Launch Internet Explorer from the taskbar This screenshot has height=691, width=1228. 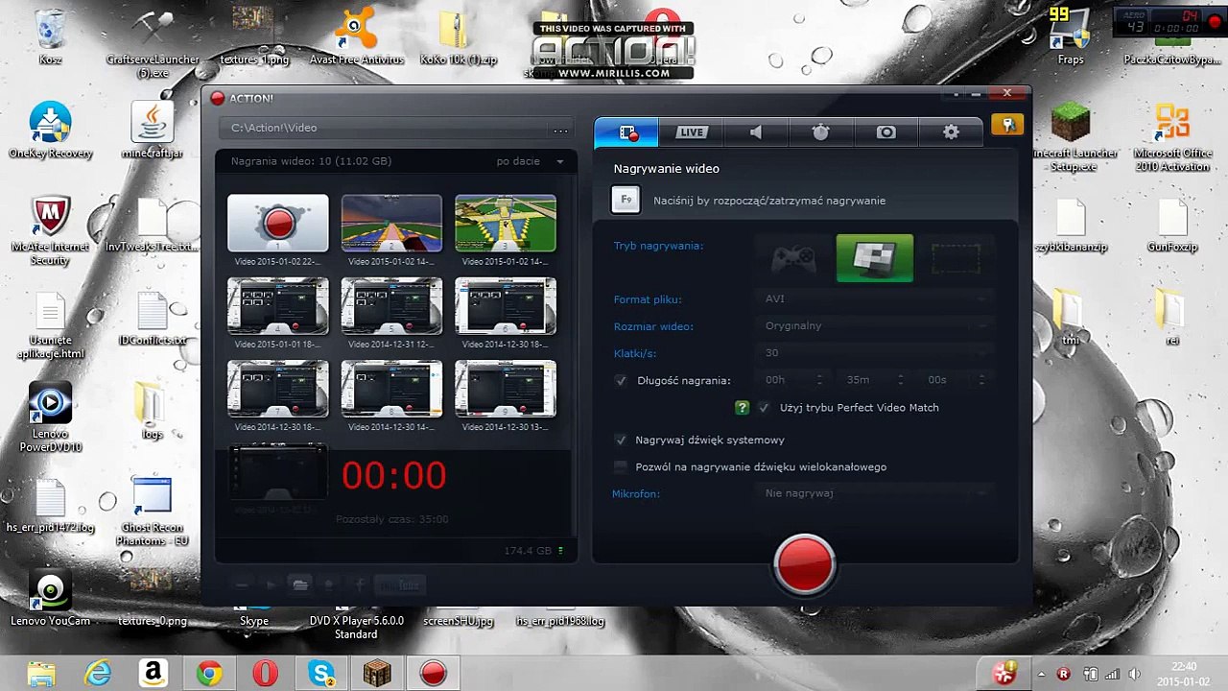pos(98,674)
